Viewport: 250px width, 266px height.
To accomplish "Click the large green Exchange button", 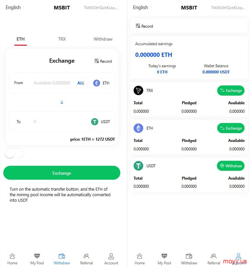I will 62,173.
